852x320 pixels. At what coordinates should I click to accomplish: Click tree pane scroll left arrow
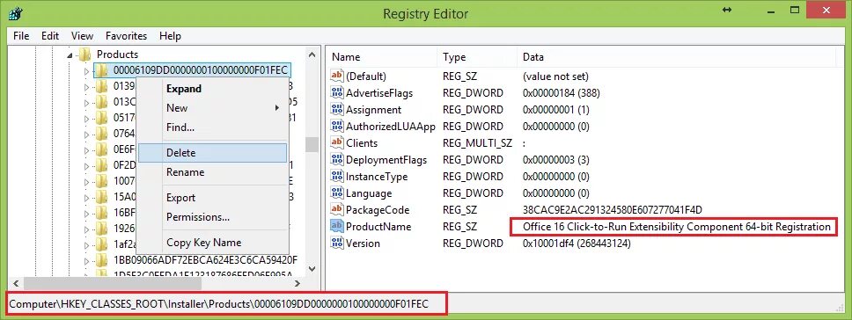pos(16,283)
